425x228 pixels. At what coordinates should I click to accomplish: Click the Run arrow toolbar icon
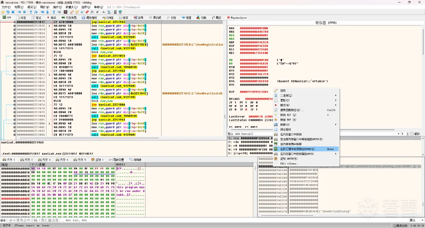click(19, 12)
